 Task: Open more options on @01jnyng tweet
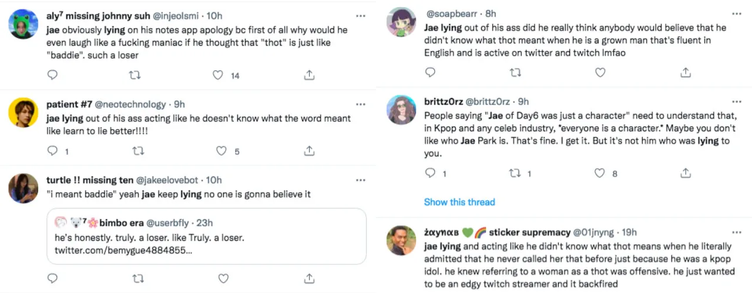point(737,232)
